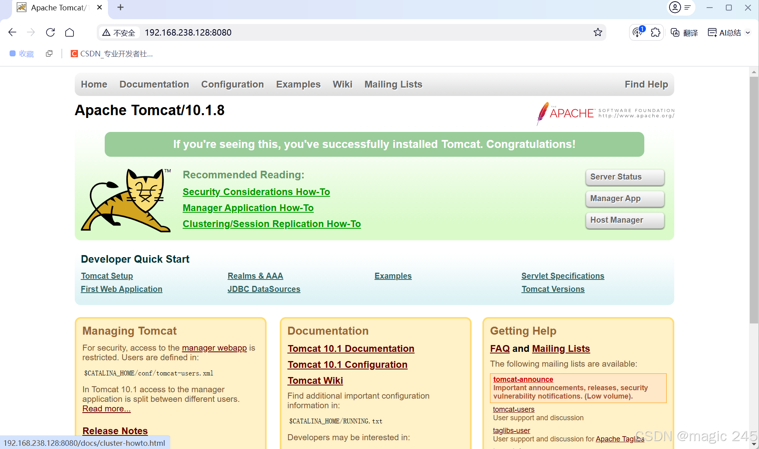Open the Examples quick start link
Viewport: 759px width, 449px height.
click(x=393, y=276)
